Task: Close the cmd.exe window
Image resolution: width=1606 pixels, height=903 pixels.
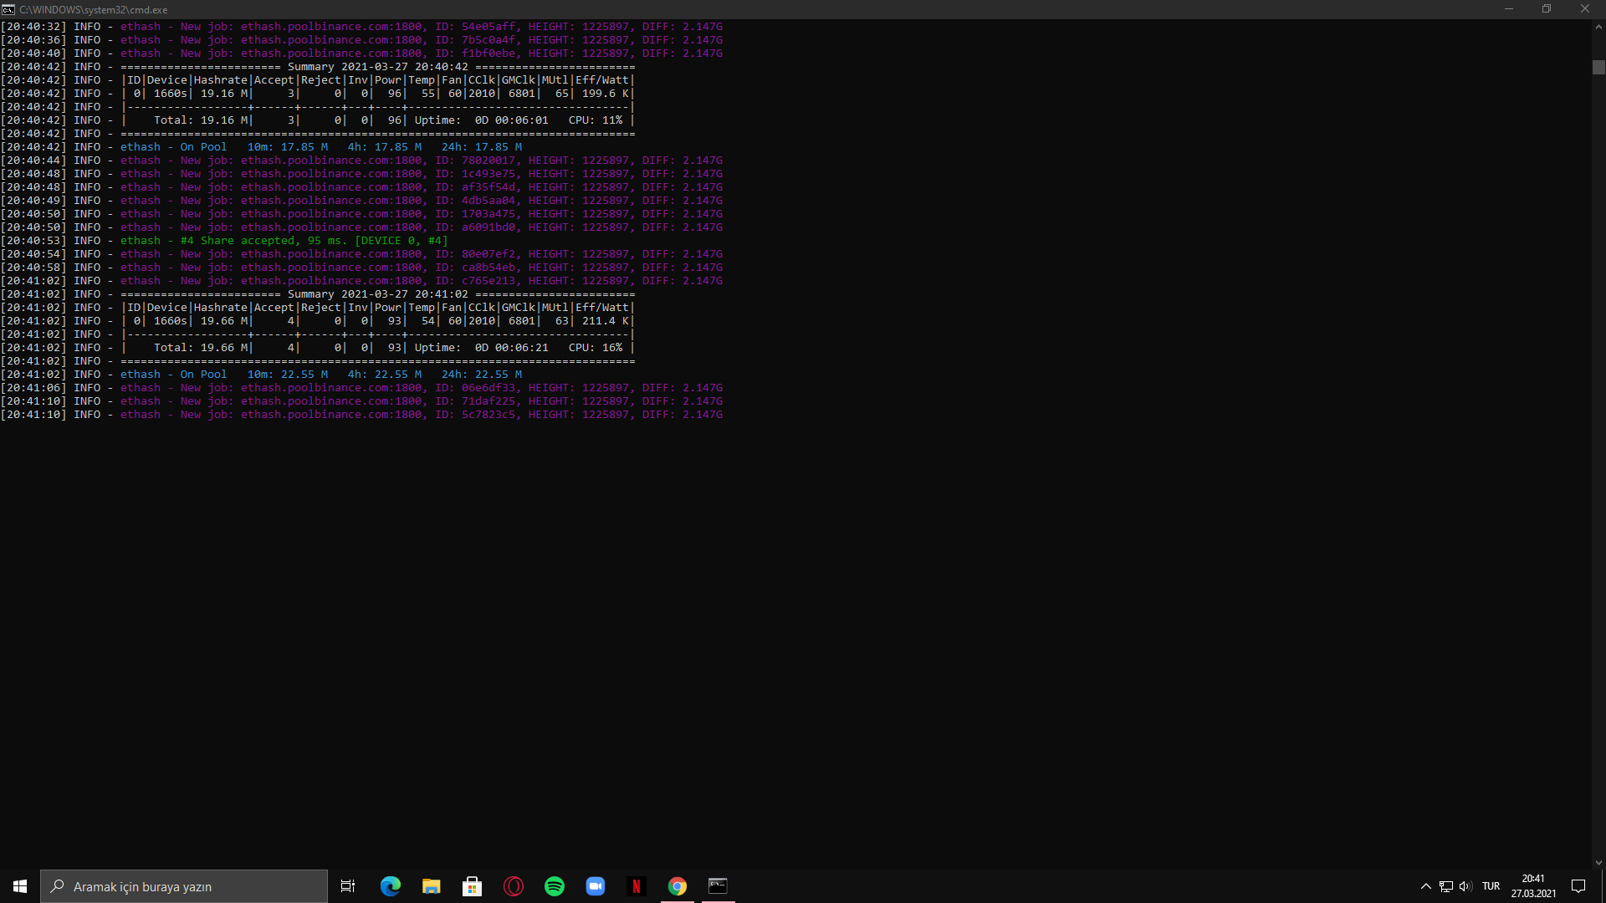Action: coord(1585,9)
